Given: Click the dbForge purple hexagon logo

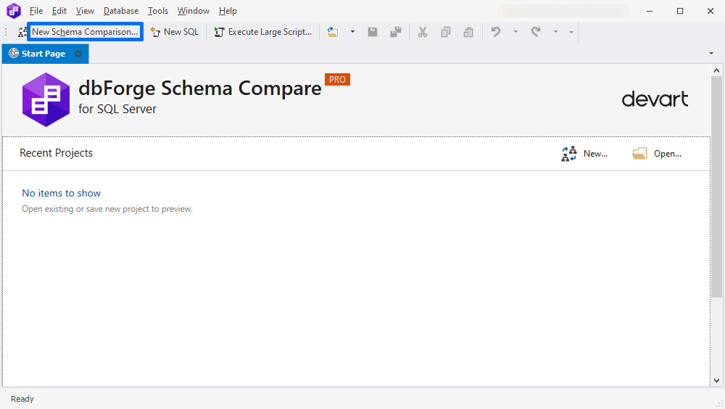Looking at the screenshot, I should (x=46, y=99).
